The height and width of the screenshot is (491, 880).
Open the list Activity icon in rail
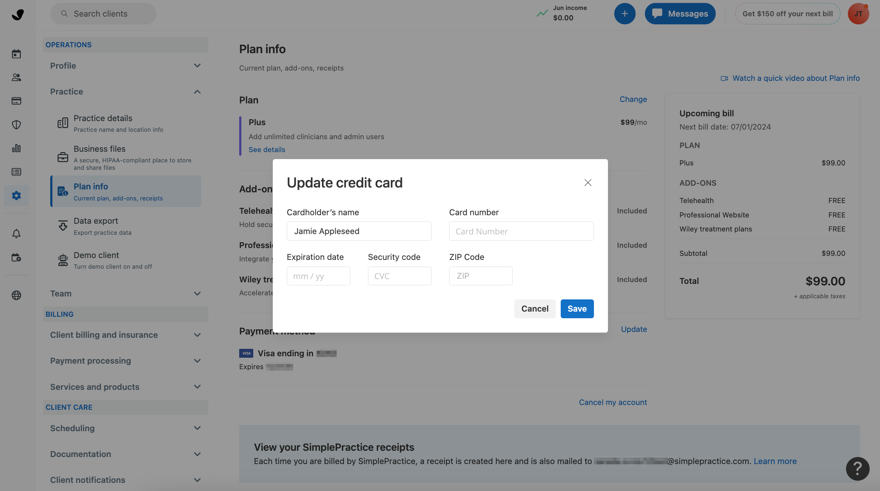coord(16,172)
